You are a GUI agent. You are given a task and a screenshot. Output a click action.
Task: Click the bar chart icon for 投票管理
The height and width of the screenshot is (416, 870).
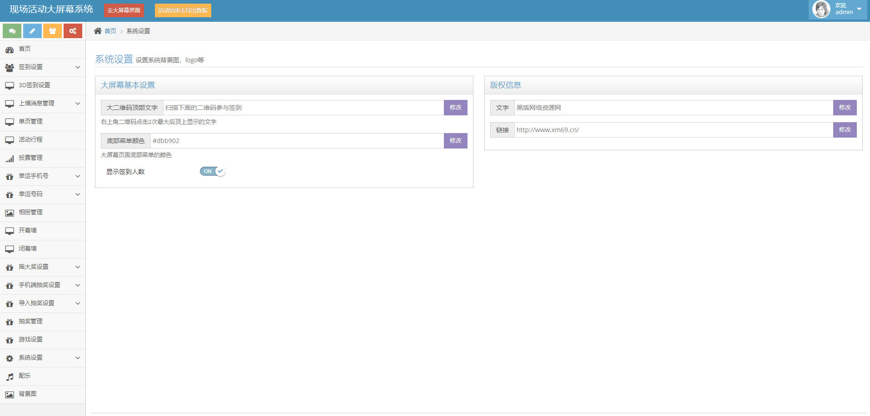point(10,158)
